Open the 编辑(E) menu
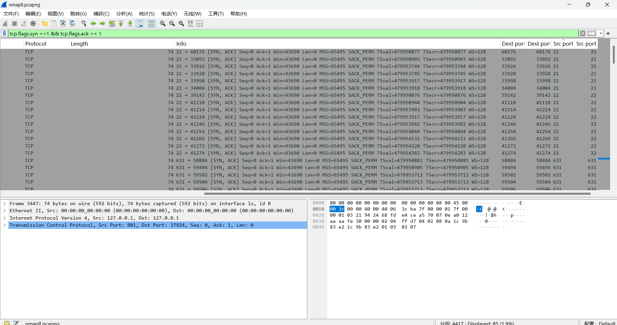This screenshot has width=617, height=325. point(33,14)
